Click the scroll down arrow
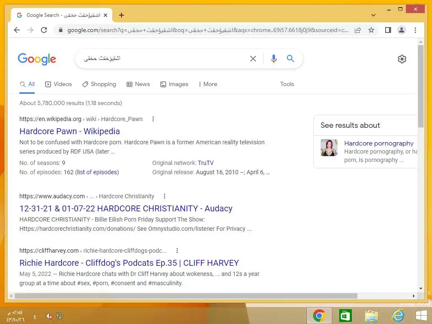The width and height of the screenshot is (432, 324). tap(421, 289)
